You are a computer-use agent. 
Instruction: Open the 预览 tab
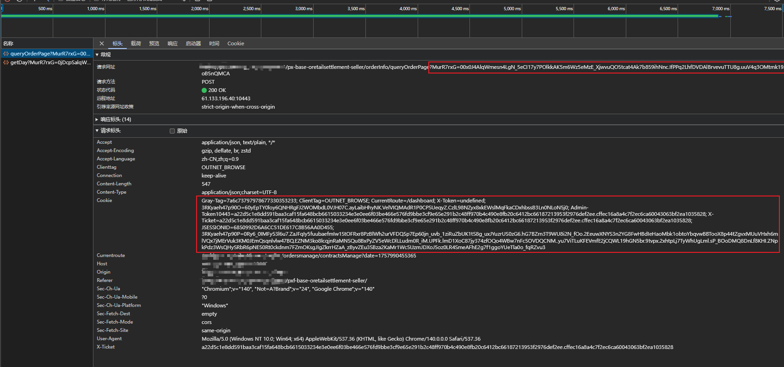(154, 43)
